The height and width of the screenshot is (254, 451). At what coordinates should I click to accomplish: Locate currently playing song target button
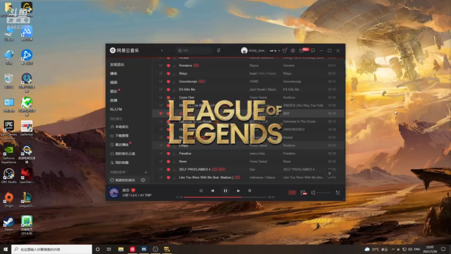(x=330, y=173)
